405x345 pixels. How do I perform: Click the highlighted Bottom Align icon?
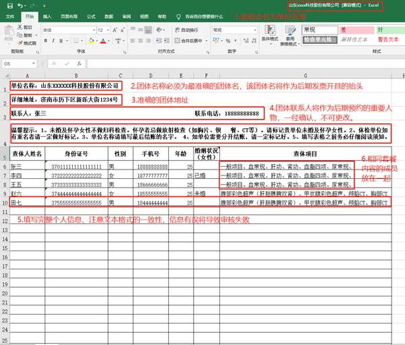(148, 30)
